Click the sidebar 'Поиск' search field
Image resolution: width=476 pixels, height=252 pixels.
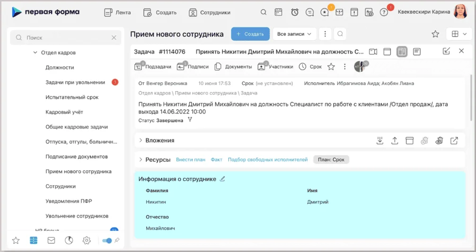[x=66, y=37]
